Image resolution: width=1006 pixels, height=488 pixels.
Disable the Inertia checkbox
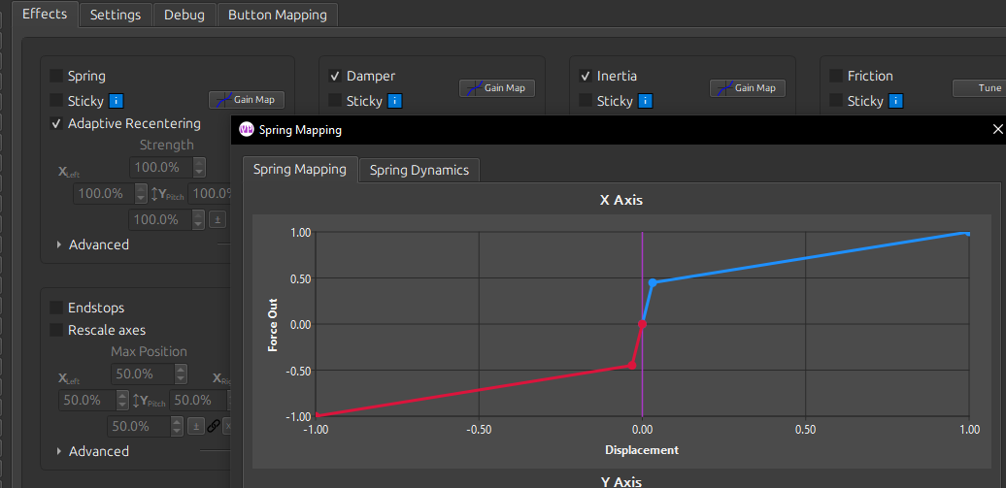pos(586,76)
